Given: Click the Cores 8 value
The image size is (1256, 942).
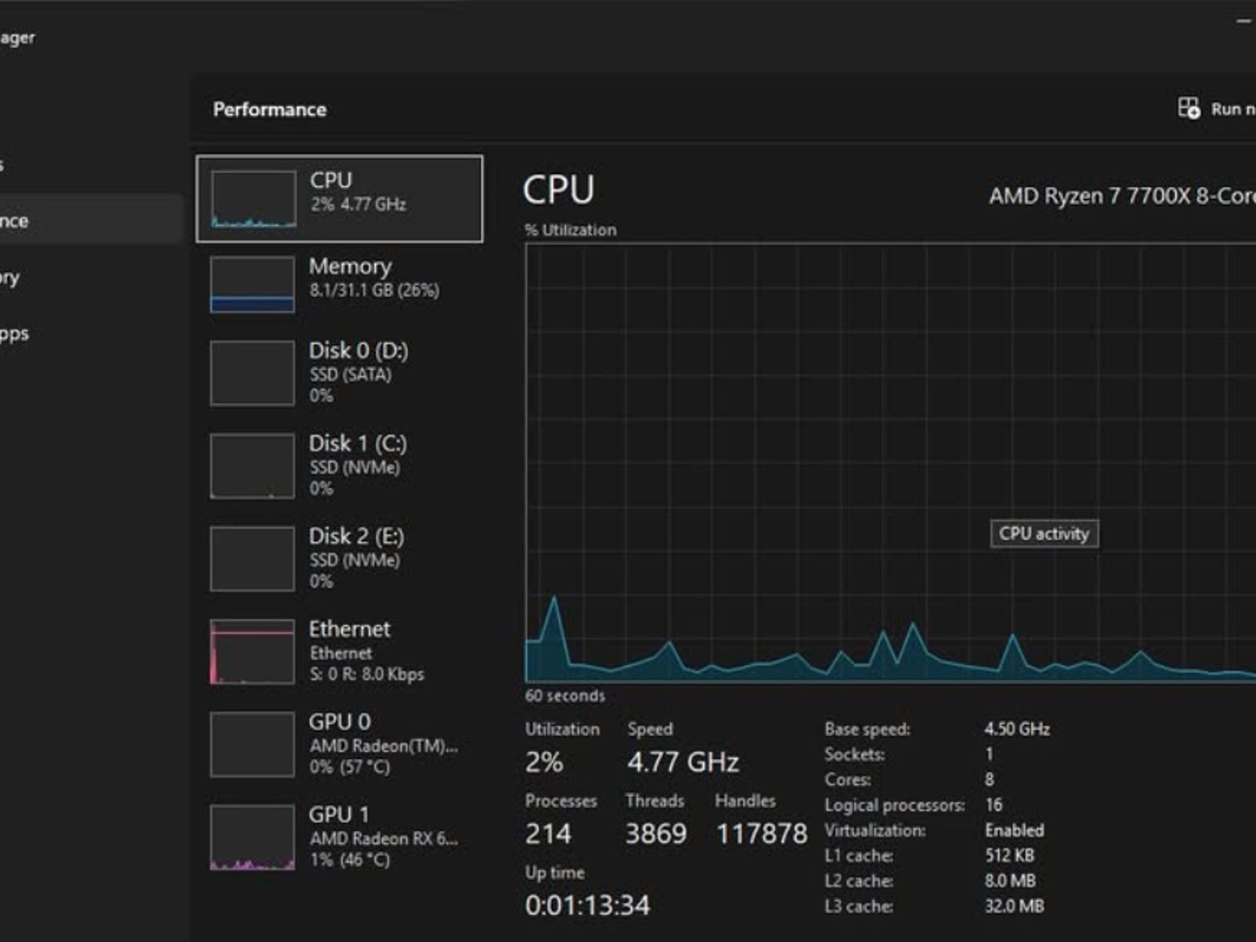Looking at the screenshot, I should click(989, 779).
